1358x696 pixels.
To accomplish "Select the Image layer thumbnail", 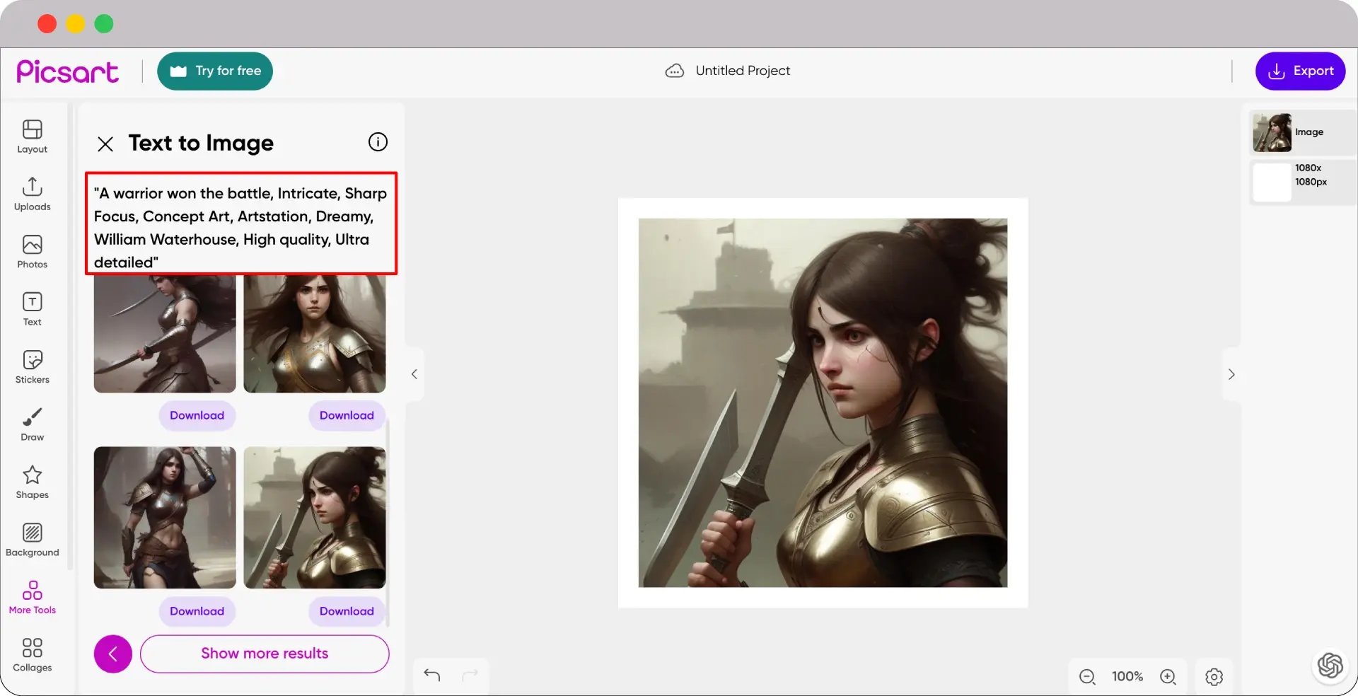I will [x=1272, y=133].
